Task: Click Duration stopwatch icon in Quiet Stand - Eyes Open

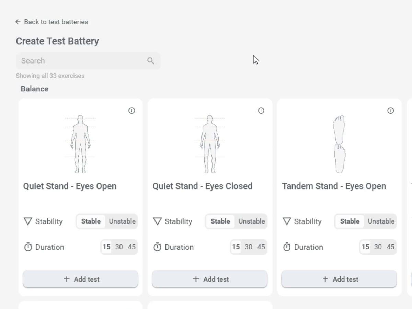Action: point(28,247)
